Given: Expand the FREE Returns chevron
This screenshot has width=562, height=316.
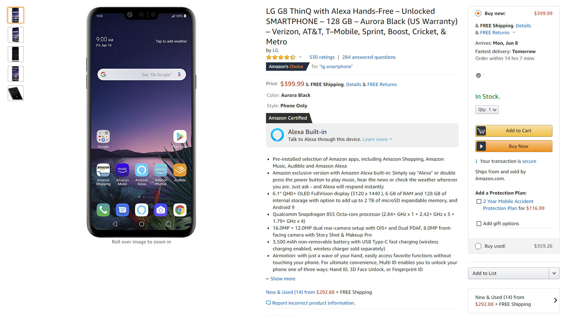Looking at the screenshot, I should 514,32.
